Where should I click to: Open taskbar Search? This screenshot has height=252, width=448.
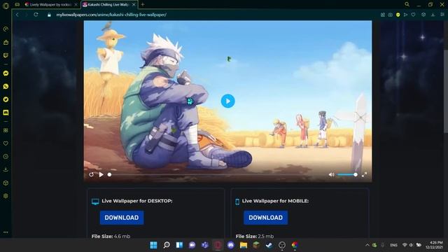coord(167,245)
